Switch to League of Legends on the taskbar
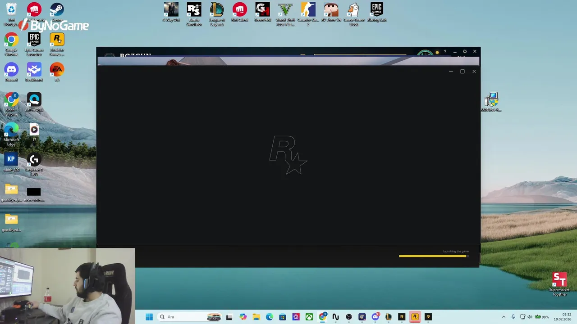Screen dimensions: 577x324 tap(388, 317)
